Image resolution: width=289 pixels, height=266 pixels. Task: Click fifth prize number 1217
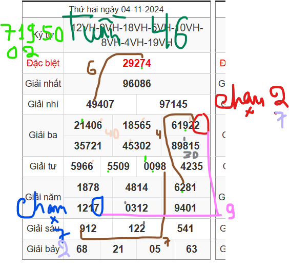(88, 208)
